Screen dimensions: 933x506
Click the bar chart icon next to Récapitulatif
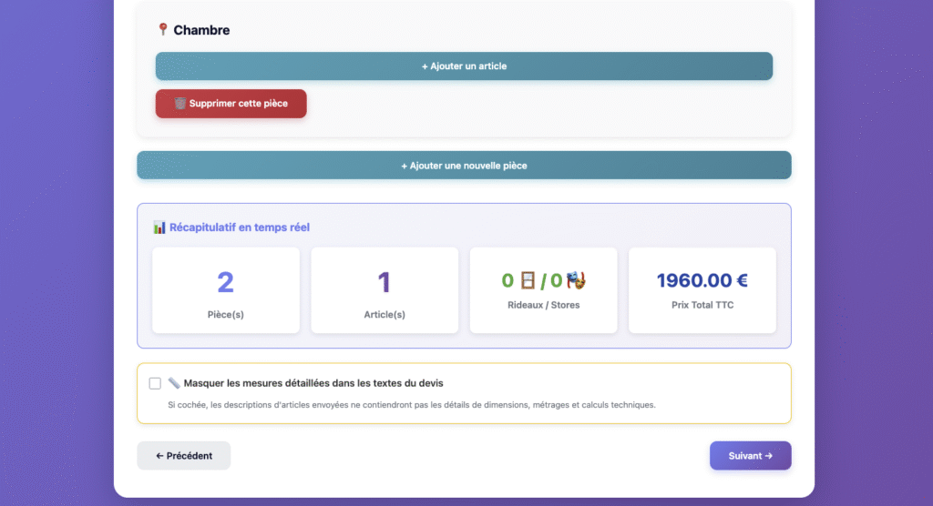point(159,228)
